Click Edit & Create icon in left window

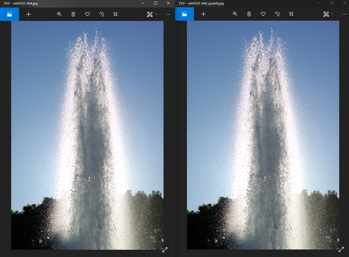150,14
